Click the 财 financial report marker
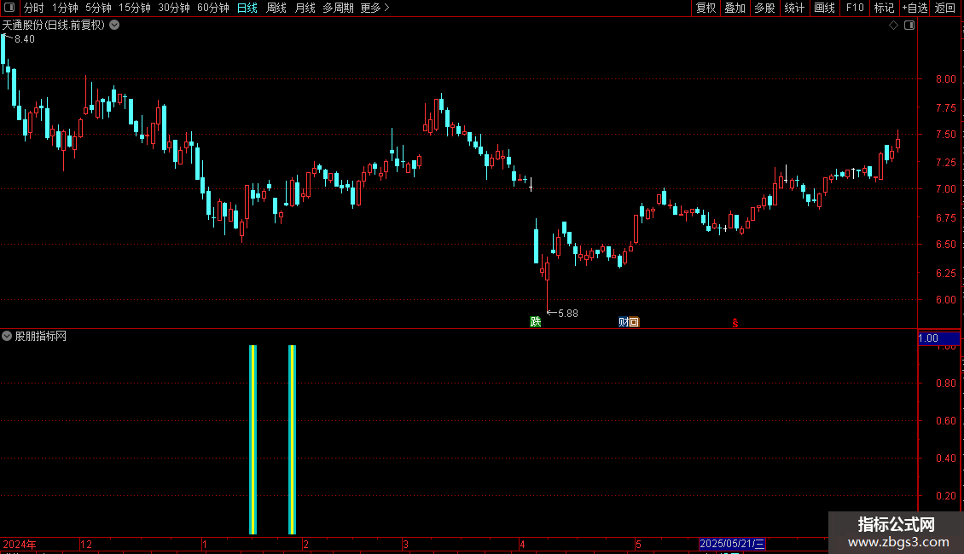This screenshot has width=964, height=554. (x=624, y=322)
